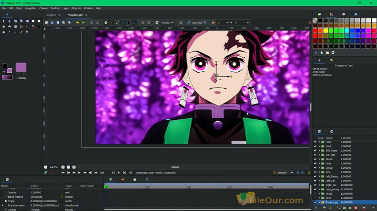Toggle visibility checkbox for Tanjiro.jpg layer
This screenshot has width=377, height=211.
[315, 202]
